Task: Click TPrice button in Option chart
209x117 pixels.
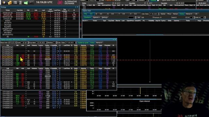Action: pos(169,14)
